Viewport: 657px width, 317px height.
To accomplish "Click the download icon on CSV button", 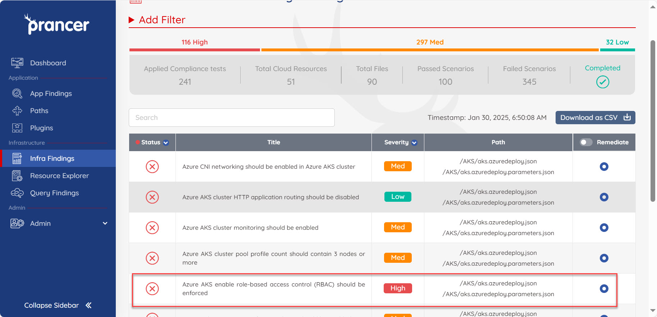I will pyautogui.click(x=627, y=117).
